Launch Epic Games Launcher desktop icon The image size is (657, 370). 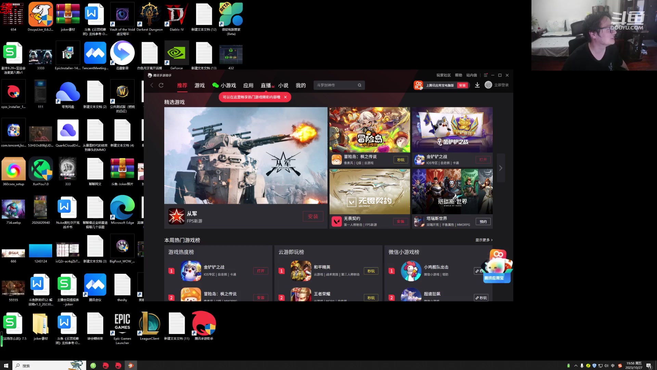click(x=122, y=328)
